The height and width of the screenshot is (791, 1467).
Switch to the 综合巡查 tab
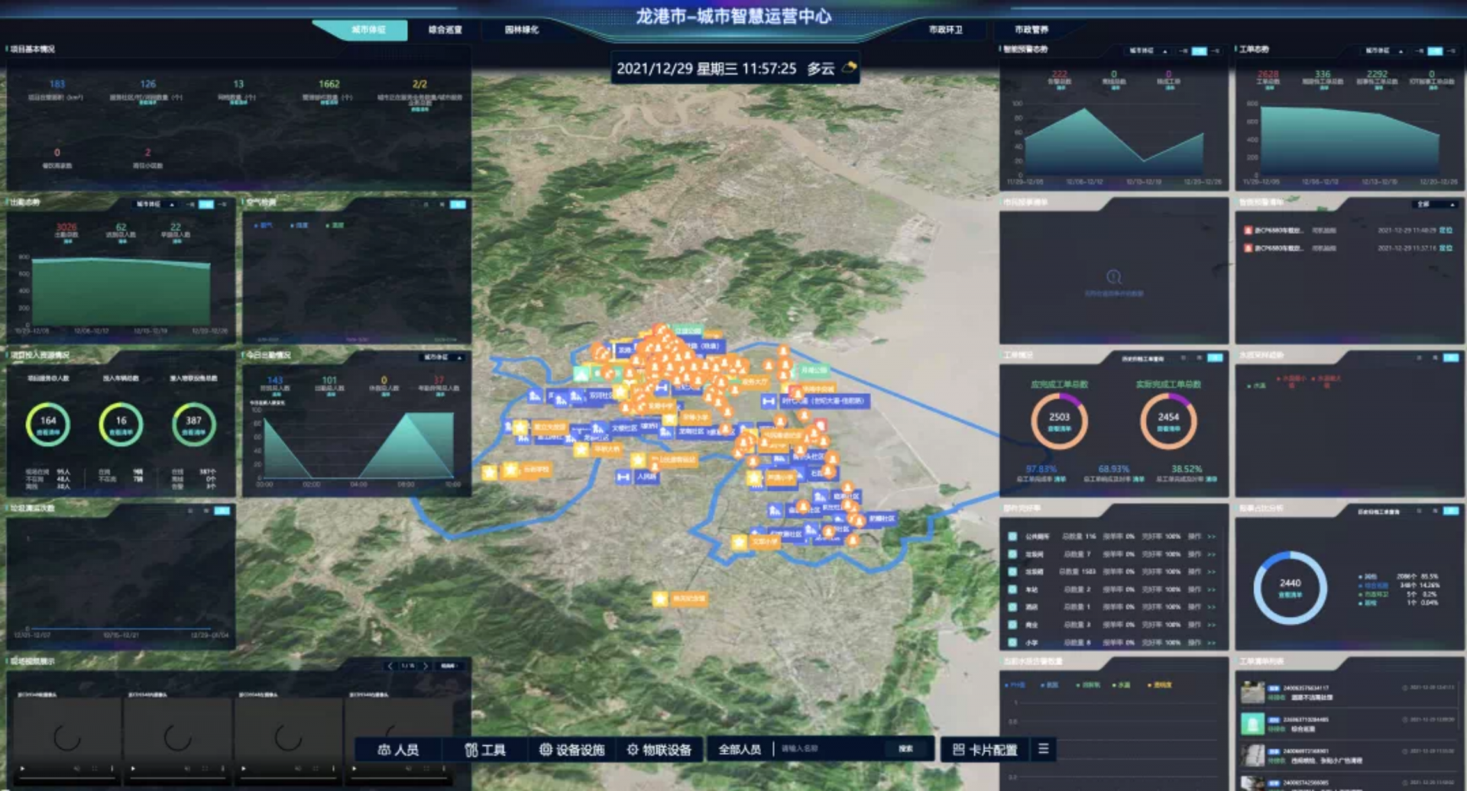click(445, 30)
